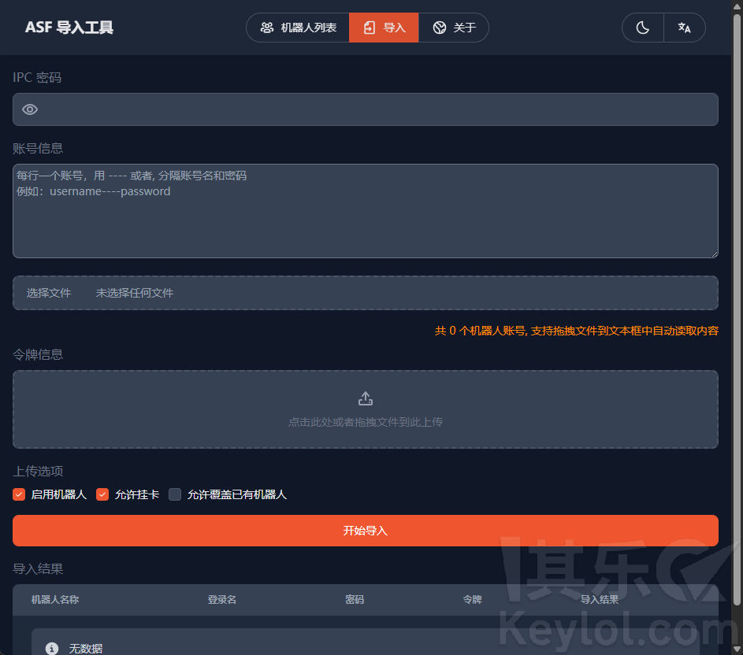Enable 允许覆盖已有机器人 checkbox
The height and width of the screenshot is (655, 743).
(175, 494)
